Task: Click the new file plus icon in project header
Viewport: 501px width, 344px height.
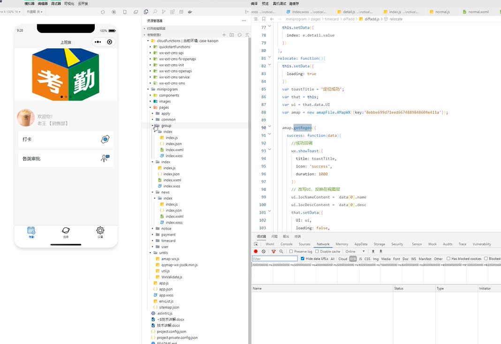Action: (x=224, y=35)
